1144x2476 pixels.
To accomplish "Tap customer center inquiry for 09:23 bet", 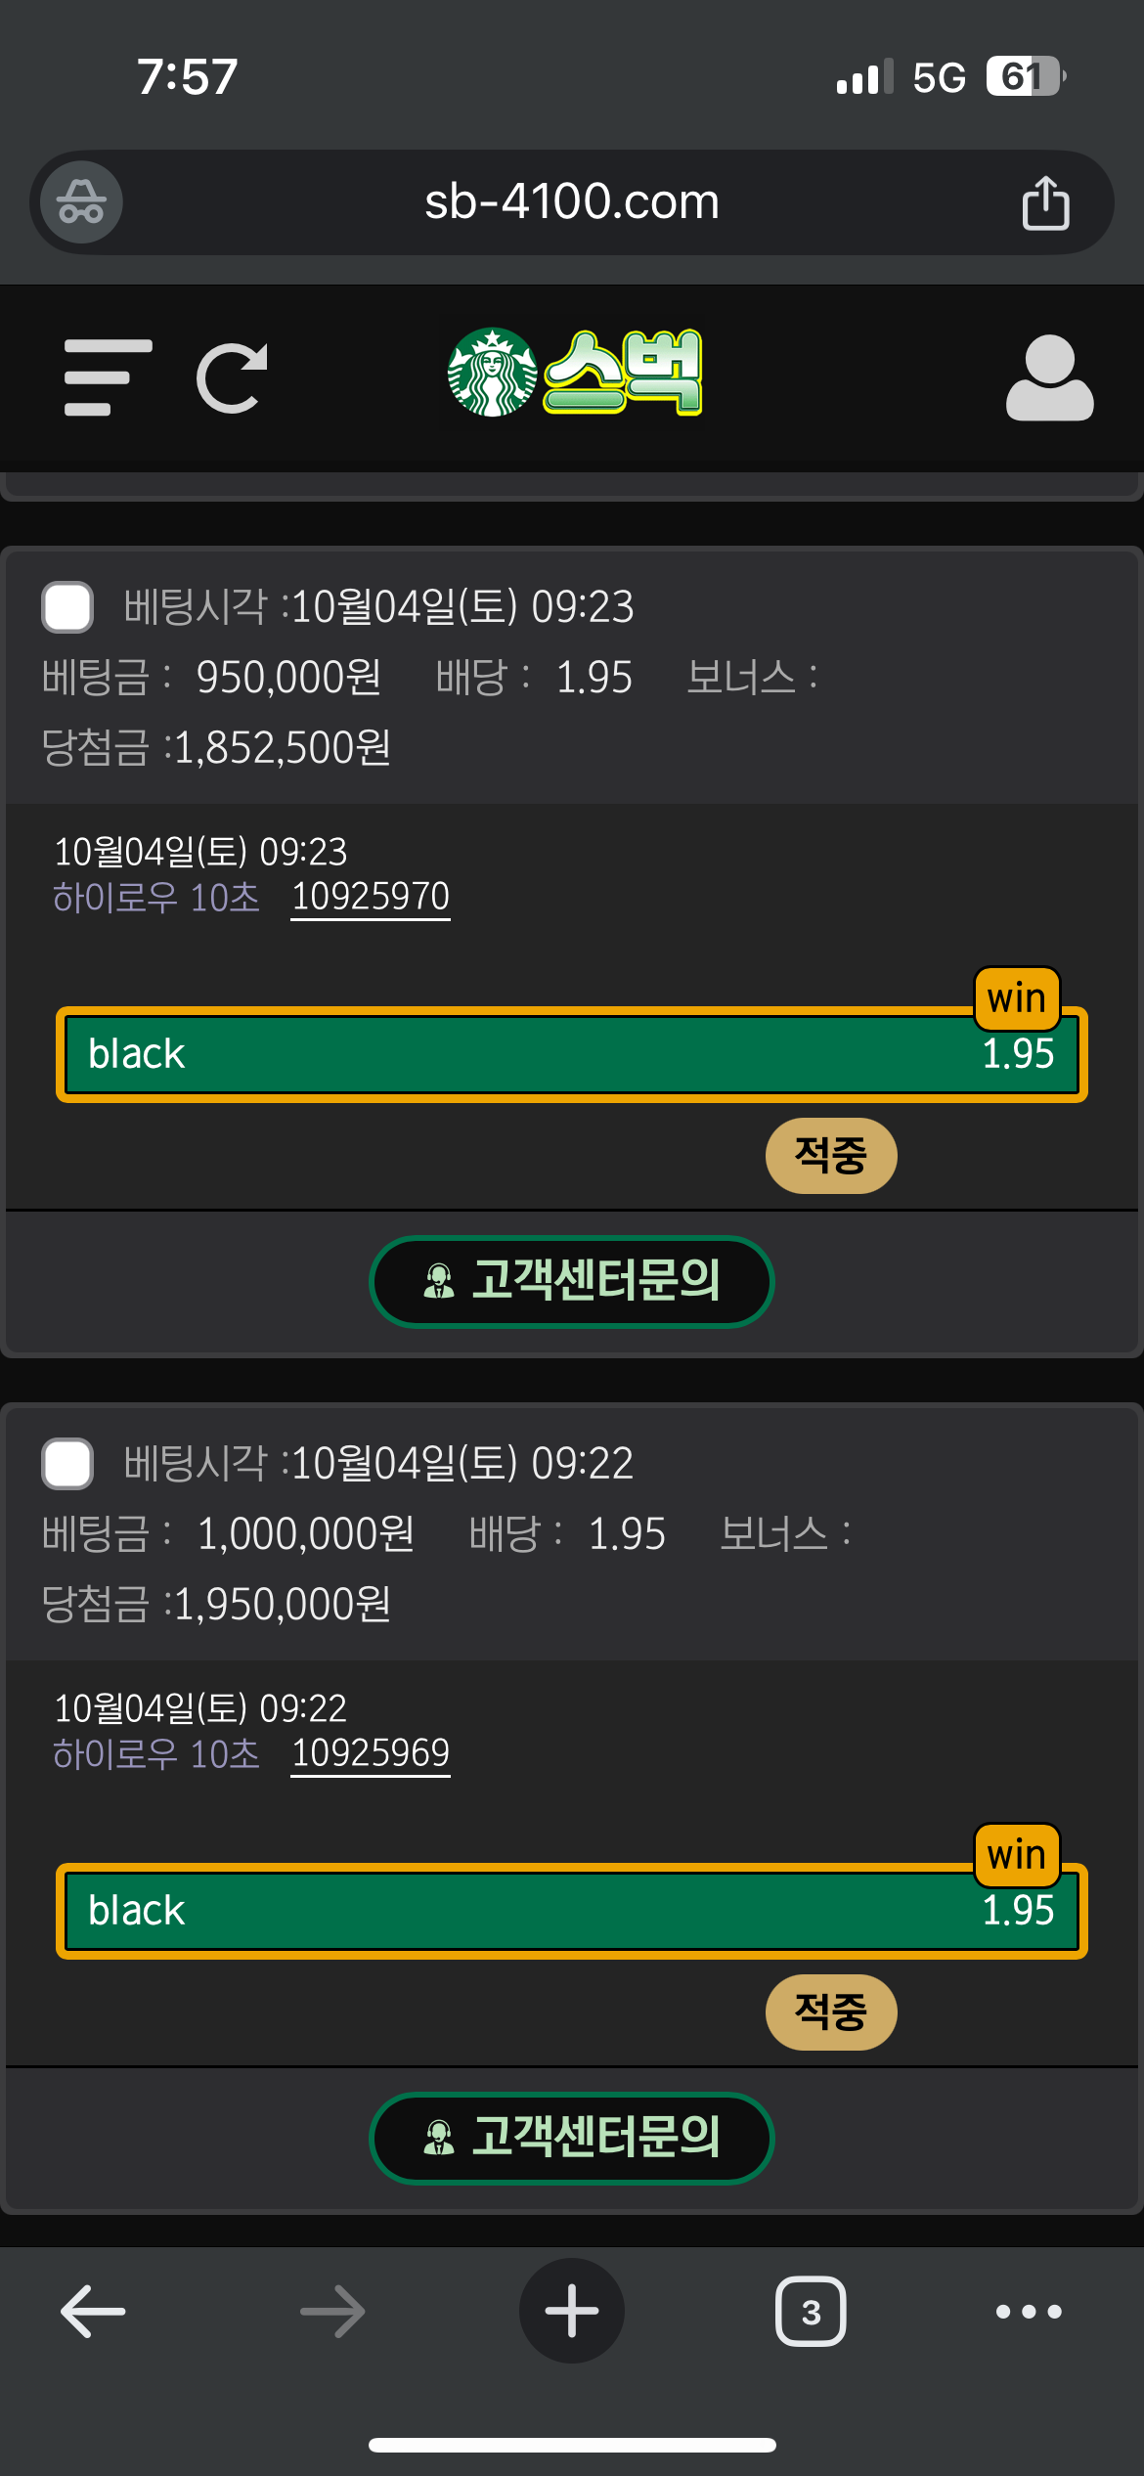I will coord(572,1281).
